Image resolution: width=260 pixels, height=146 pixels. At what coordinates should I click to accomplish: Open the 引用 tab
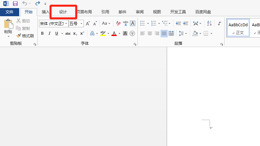point(105,12)
